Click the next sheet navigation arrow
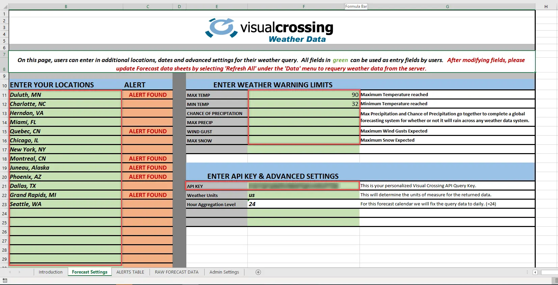 (19, 272)
